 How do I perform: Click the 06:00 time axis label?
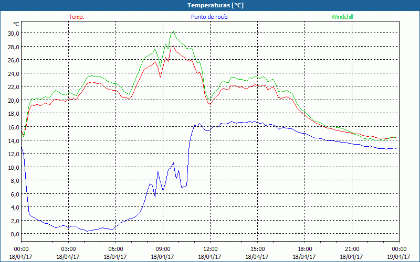click(x=115, y=249)
